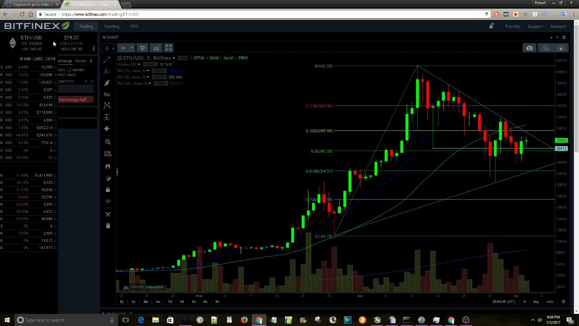Click the cloud save chart icon
Screen dimensions: 579x326
(x=561, y=48)
